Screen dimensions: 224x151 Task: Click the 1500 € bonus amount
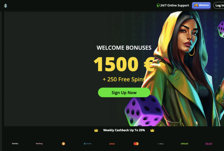click(124, 64)
